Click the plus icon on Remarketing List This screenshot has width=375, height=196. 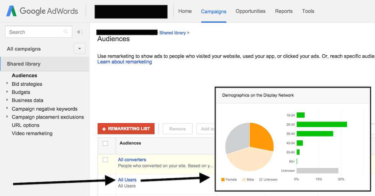(x=104, y=129)
